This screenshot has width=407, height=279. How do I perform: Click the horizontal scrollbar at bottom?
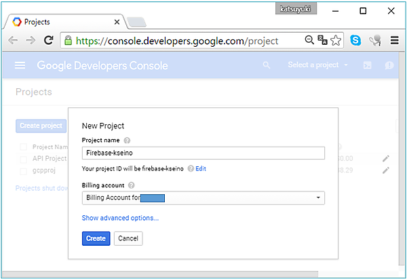[160, 274]
